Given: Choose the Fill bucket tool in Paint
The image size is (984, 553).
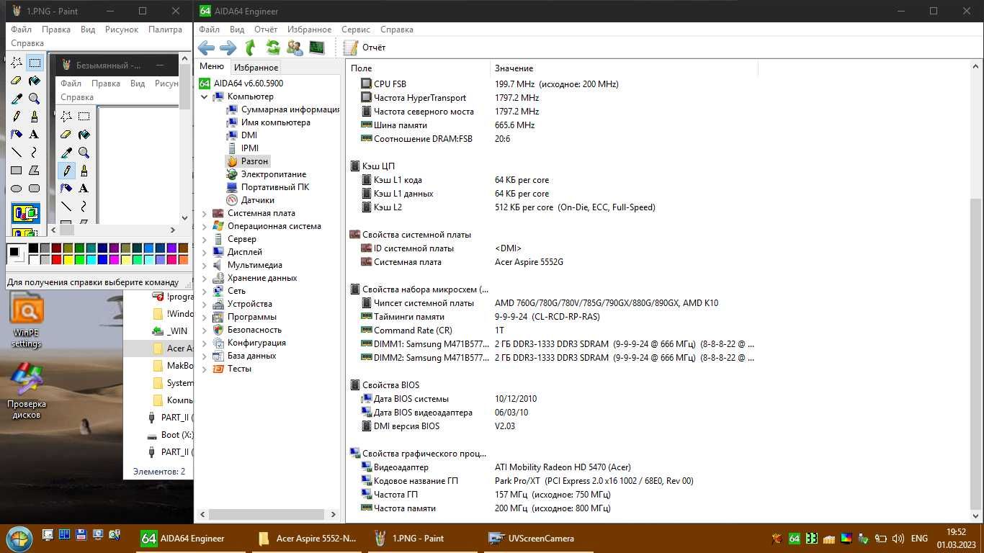Looking at the screenshot, I should click(x=34, y=81).
